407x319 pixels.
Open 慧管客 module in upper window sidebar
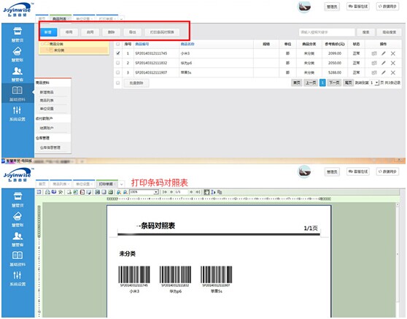pos(18,74)
